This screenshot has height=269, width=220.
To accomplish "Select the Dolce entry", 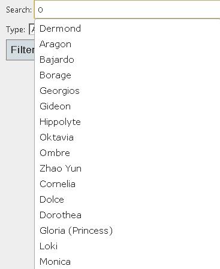I will [x=127, y=200].
